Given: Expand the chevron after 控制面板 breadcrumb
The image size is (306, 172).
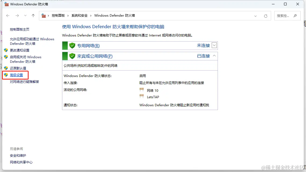Looking at the screenshot, I should click(x=68, y=16).
